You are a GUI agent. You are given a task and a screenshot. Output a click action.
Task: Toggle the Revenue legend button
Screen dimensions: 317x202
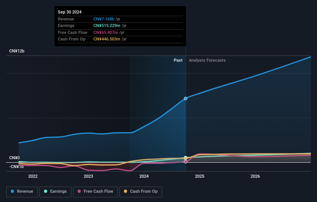pyautogui.click(x=22, y=192)
